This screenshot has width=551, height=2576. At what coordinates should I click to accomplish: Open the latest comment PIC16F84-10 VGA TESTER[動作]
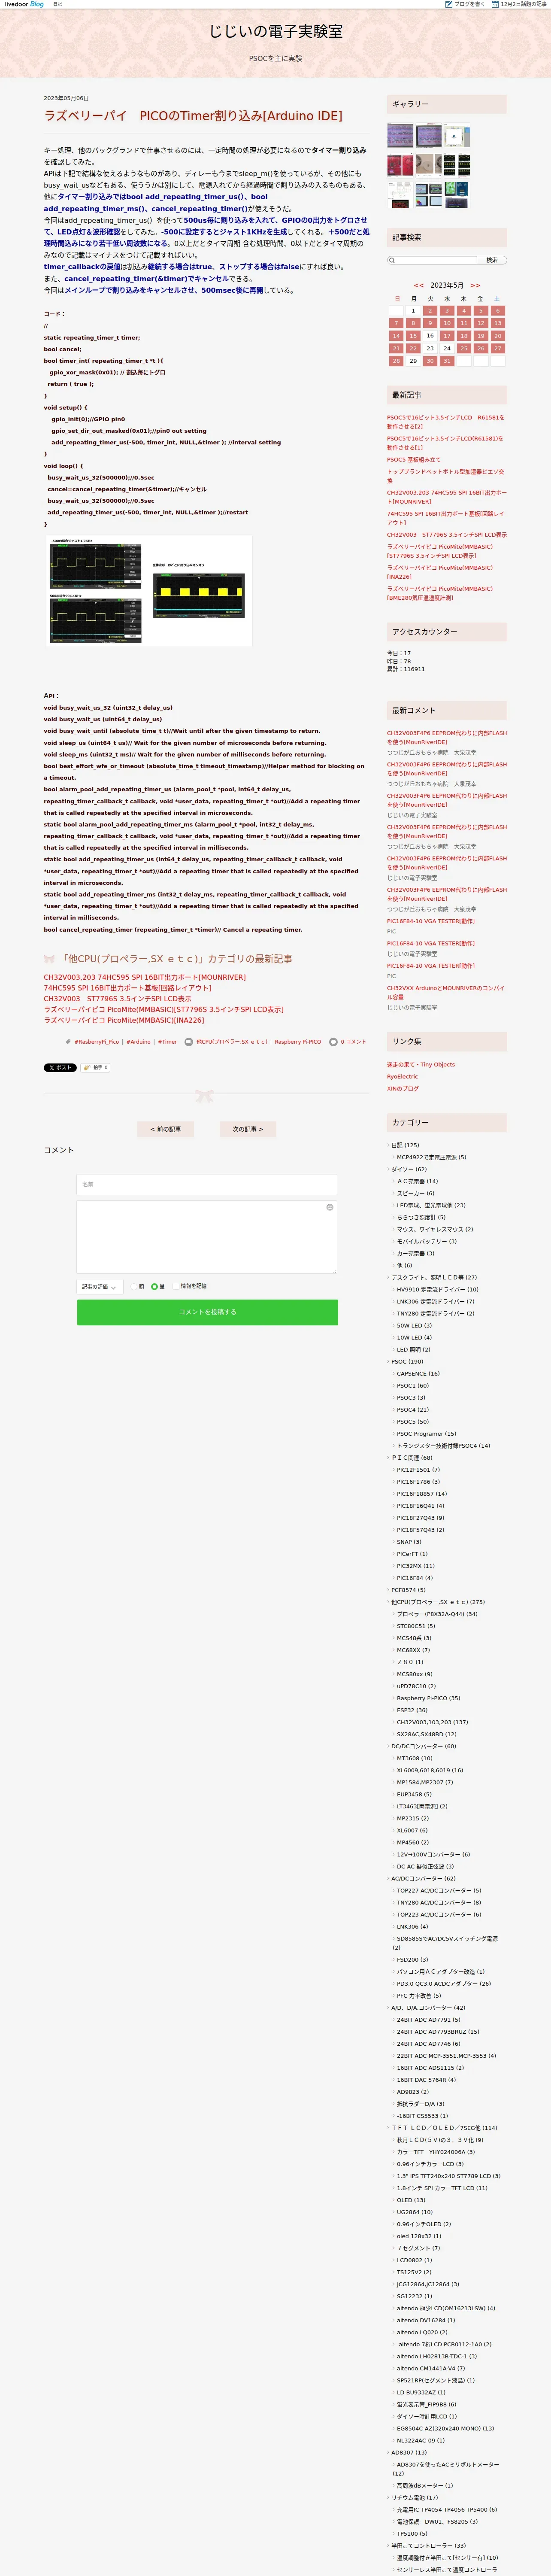pyautogui.click(x=431, y=921)
